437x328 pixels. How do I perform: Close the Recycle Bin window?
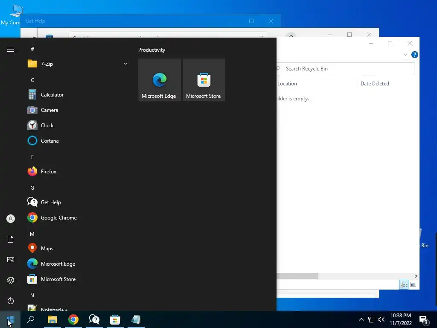(x=409, y=43)
